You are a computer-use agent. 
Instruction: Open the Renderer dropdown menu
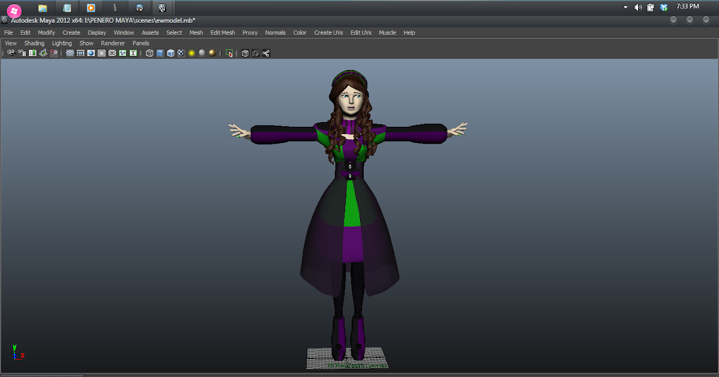click(113, 42)
